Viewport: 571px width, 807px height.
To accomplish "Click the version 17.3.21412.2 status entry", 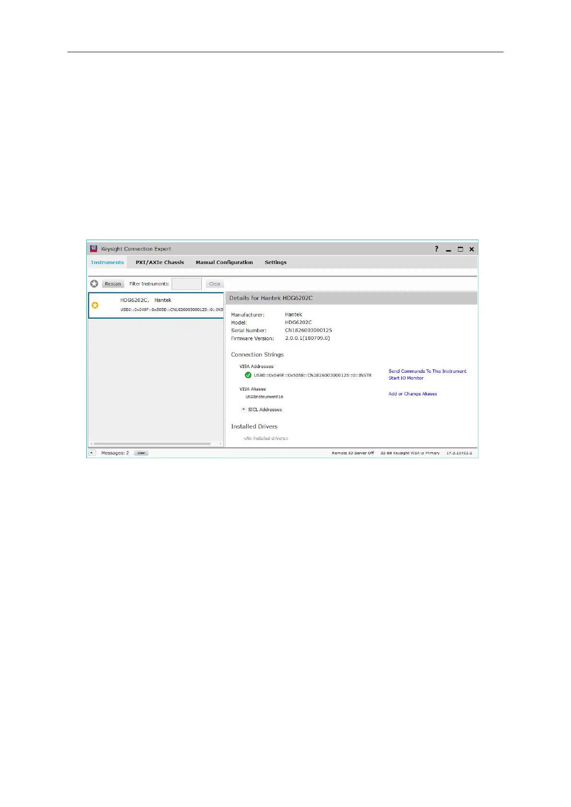I will pos(459,453).
